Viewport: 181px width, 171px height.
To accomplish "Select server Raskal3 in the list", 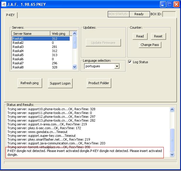I will [41, 47].
